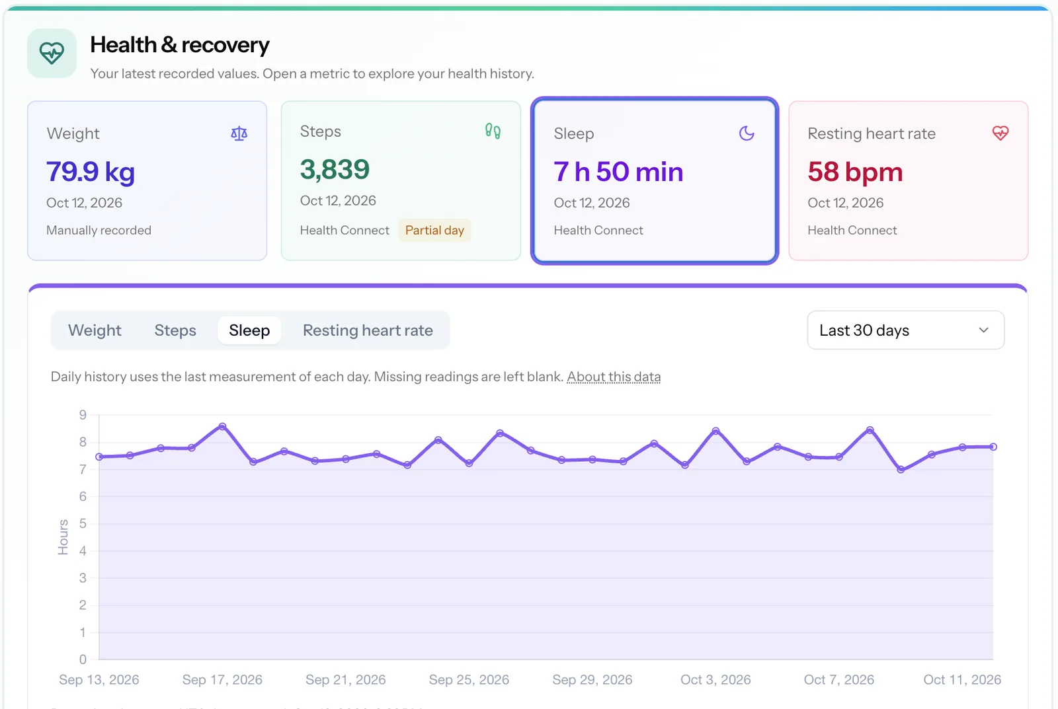This screenshot has width=1058, height=709.
Task: Select the Sleep metric card
Action: (655, 180)
